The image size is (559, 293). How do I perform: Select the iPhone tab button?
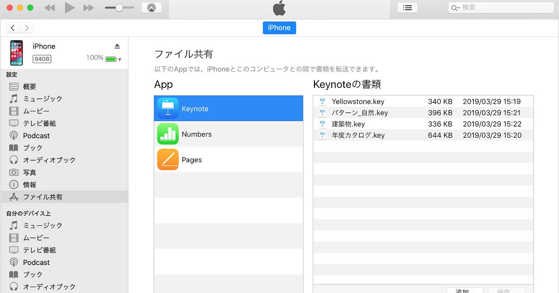279,27
